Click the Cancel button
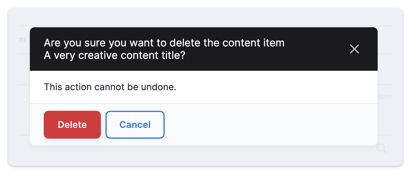 point(135,125)
